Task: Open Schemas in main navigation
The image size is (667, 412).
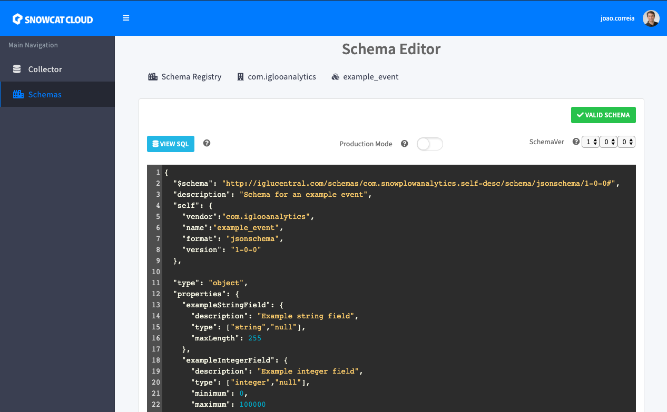Action: [x=57, y=94]
